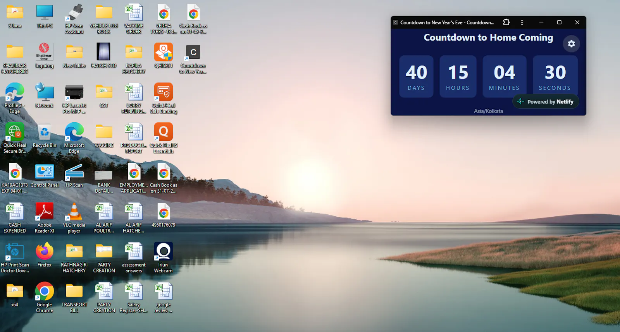Select the VACCINE folder
The image size is (620, 332).
(104, 136)
